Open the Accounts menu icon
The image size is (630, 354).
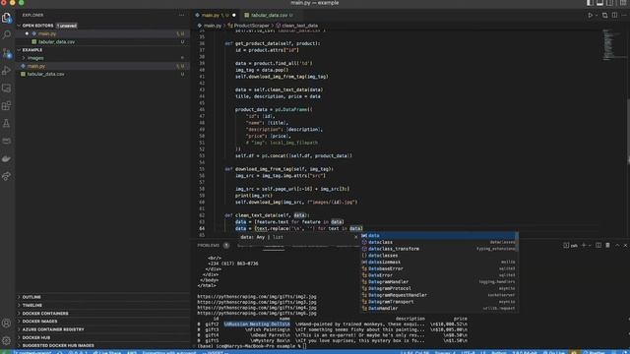coord(7,324)
